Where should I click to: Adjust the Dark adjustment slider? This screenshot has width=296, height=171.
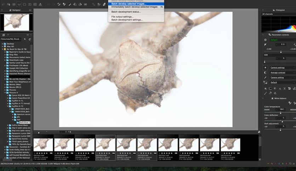pos(280,130)
